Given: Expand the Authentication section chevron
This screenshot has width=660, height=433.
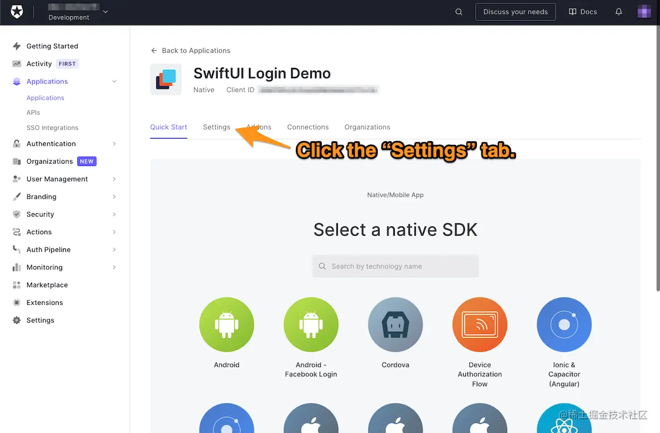Looking at the screenshot, I should [114, 144].
